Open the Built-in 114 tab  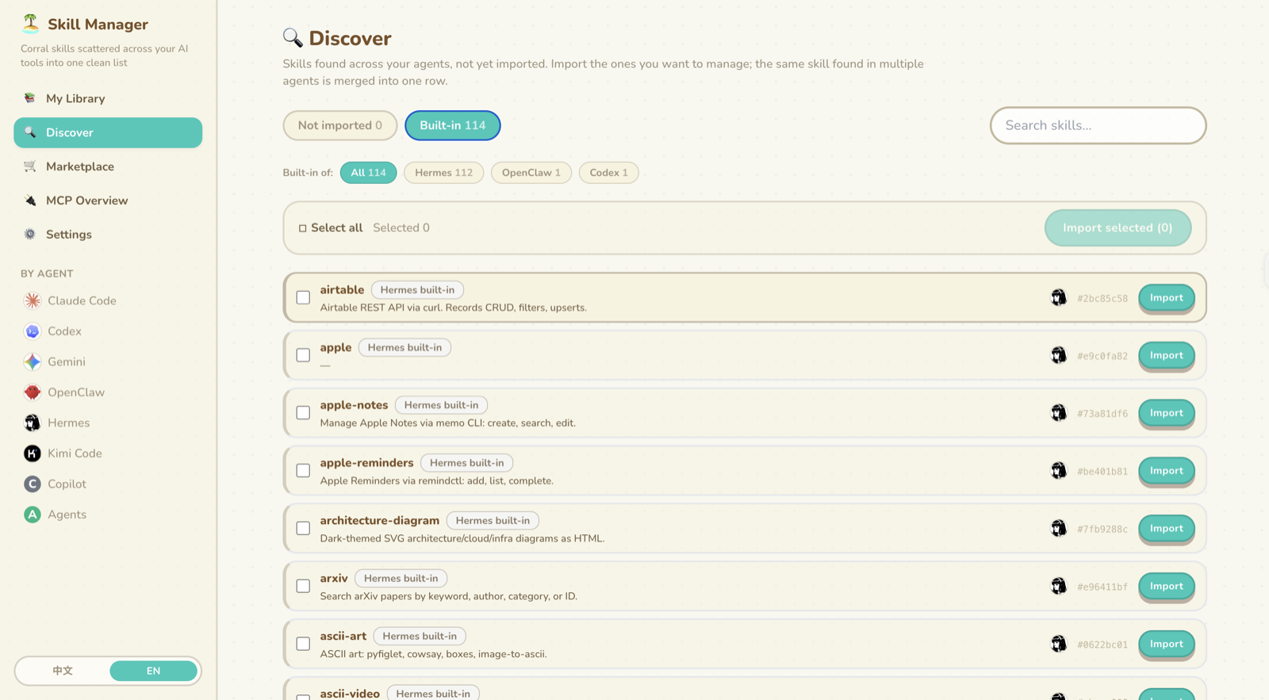pos(453,125)
